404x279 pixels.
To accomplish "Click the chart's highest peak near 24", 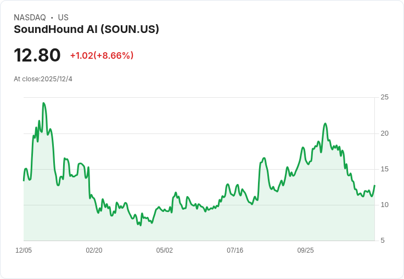I will pyautogui.click(x=43, y=103).
